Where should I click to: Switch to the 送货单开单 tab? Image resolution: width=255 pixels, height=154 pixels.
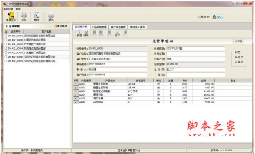point(81,27)
